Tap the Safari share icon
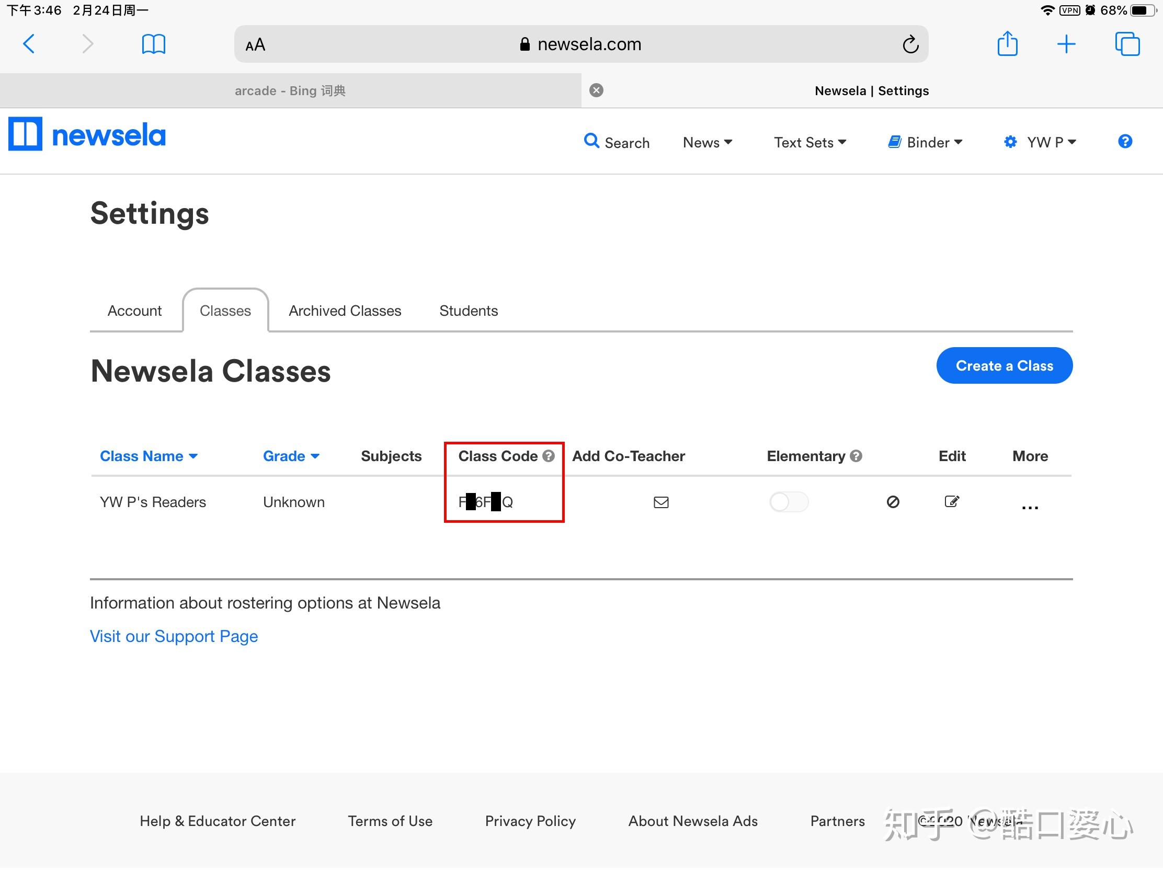 tap(1007, 43)
